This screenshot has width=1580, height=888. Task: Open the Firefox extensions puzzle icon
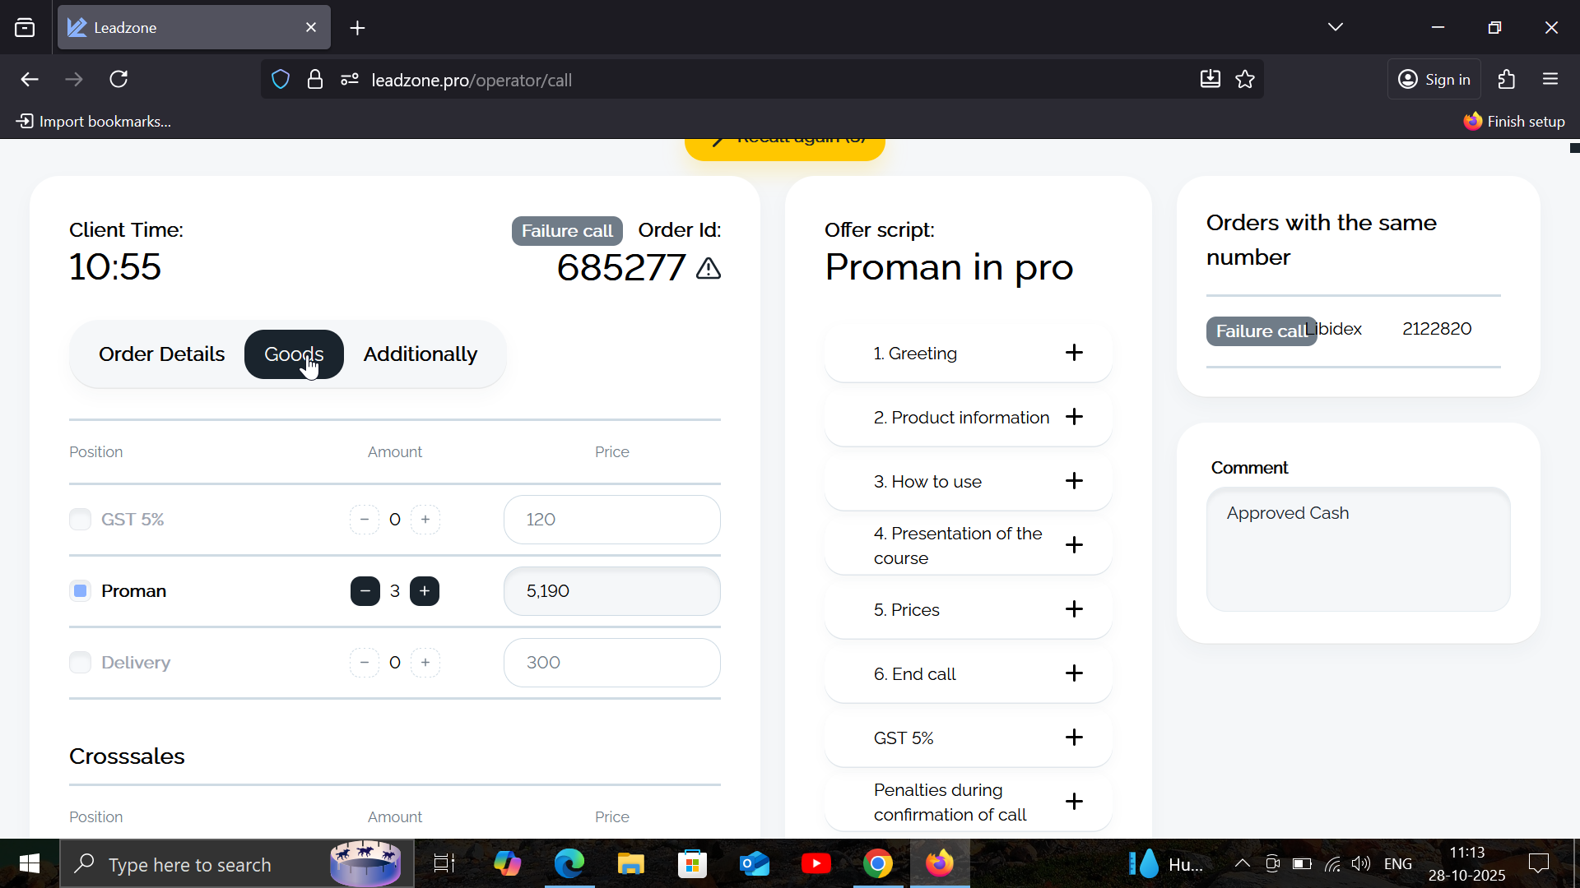click(x=1506, y=80)
